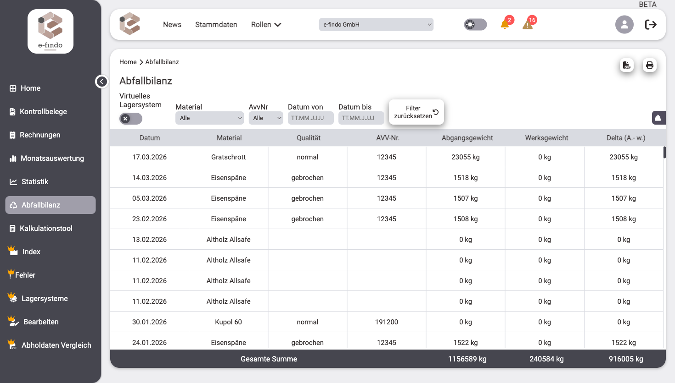Open the notifications bell
This screenshot has width=675, height=383.
pos(505,25)
